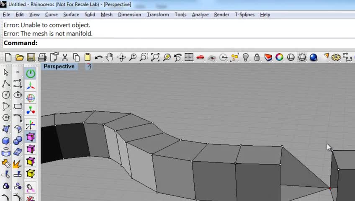Viewport: 355px width, 201px height.
Task: Open the Analyze menu
Action: pos(200,15)
